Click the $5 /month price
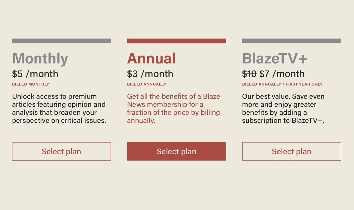Screen dimensions: 354x210 (x=35, y=74)
